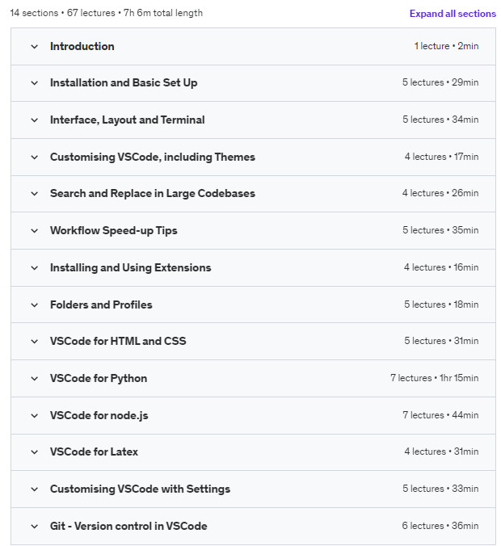
Task: Expand VSCode for node.js chevron
Action: pos(34,415)
